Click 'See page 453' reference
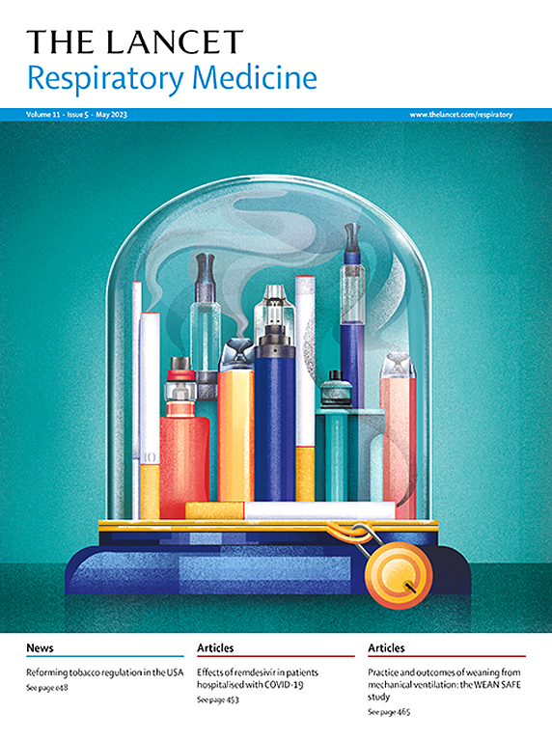 point(218,700)
